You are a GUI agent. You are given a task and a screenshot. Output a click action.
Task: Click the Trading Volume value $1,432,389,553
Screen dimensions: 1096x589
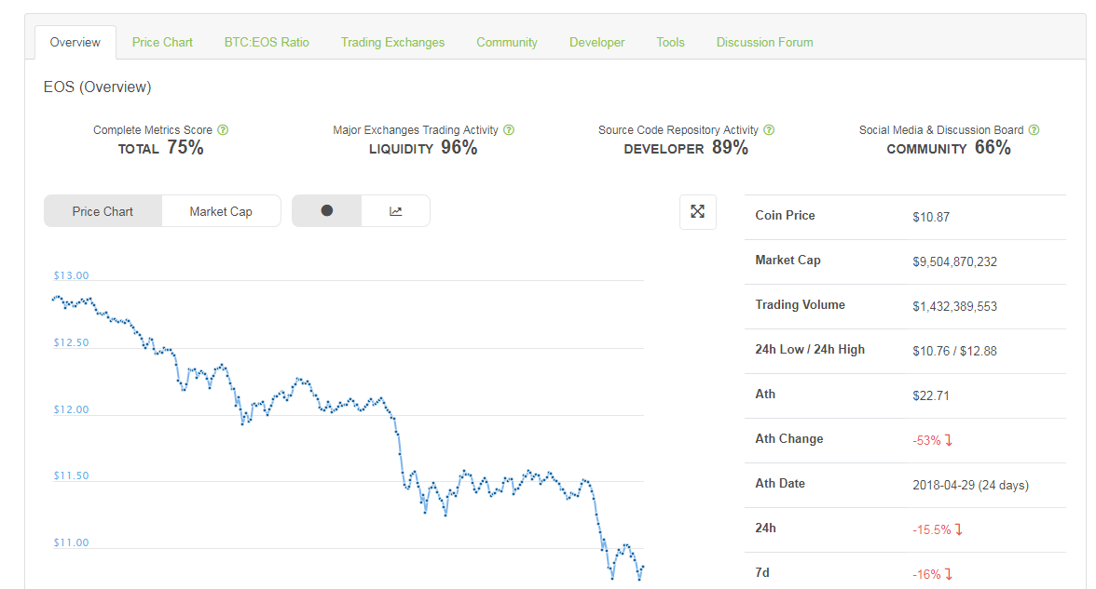[954, 306]
